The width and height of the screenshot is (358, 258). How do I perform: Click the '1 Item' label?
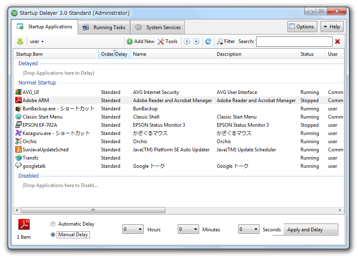(x=24, y=237)
